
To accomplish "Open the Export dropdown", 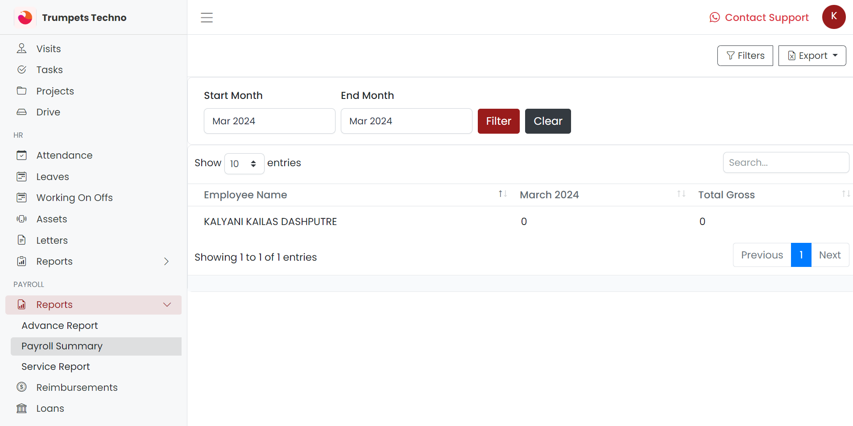I will (812, 56).
